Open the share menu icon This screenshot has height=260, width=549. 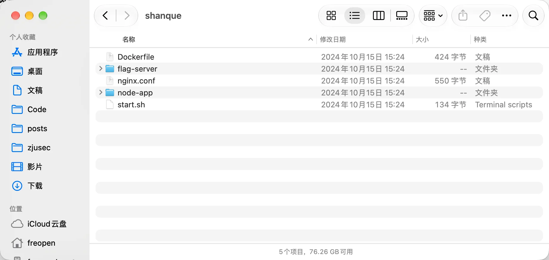[463, 16]
